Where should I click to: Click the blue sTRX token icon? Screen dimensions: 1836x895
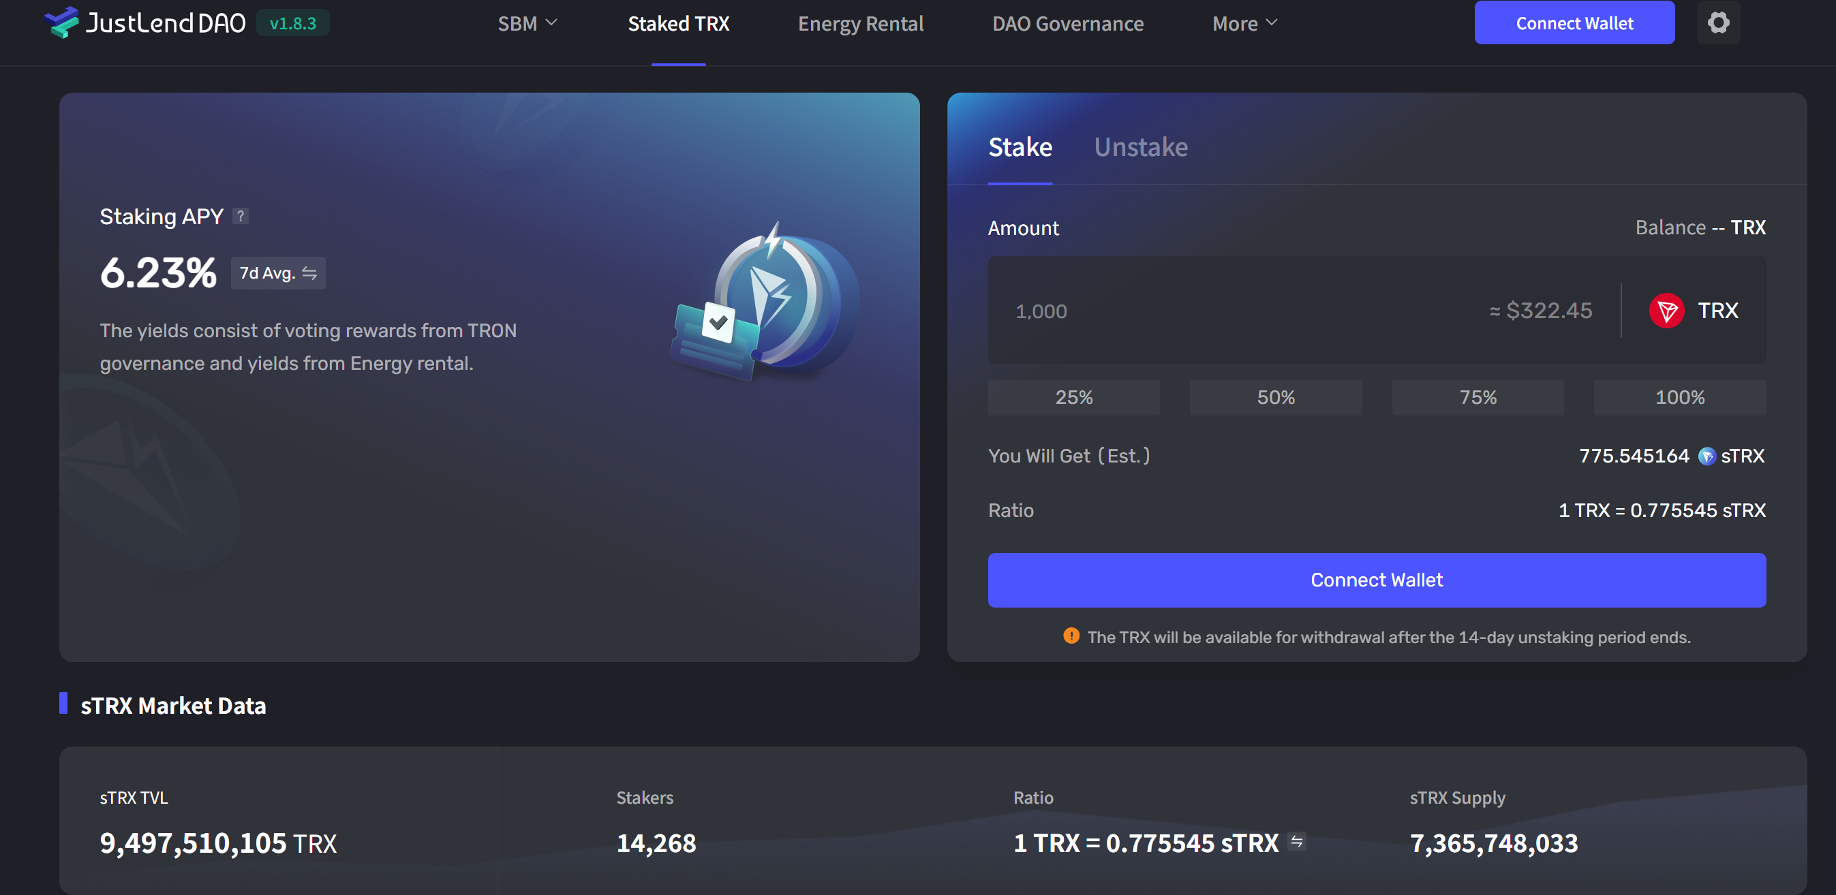1707,456
